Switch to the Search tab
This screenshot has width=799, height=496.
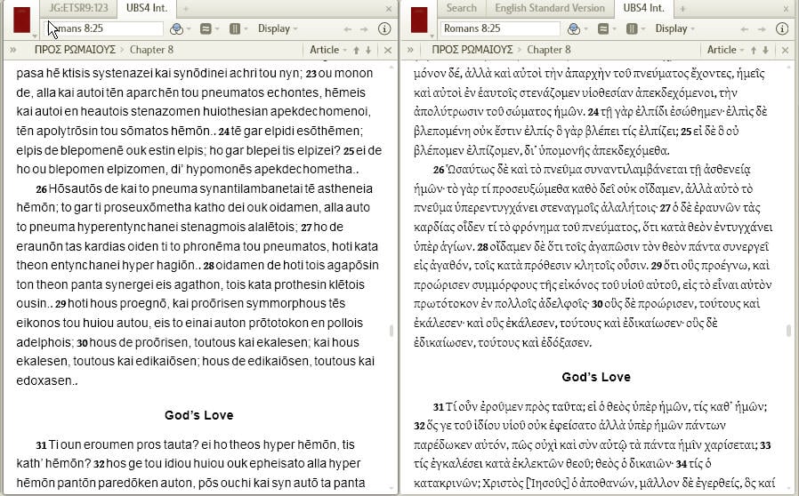coord(461,8)
